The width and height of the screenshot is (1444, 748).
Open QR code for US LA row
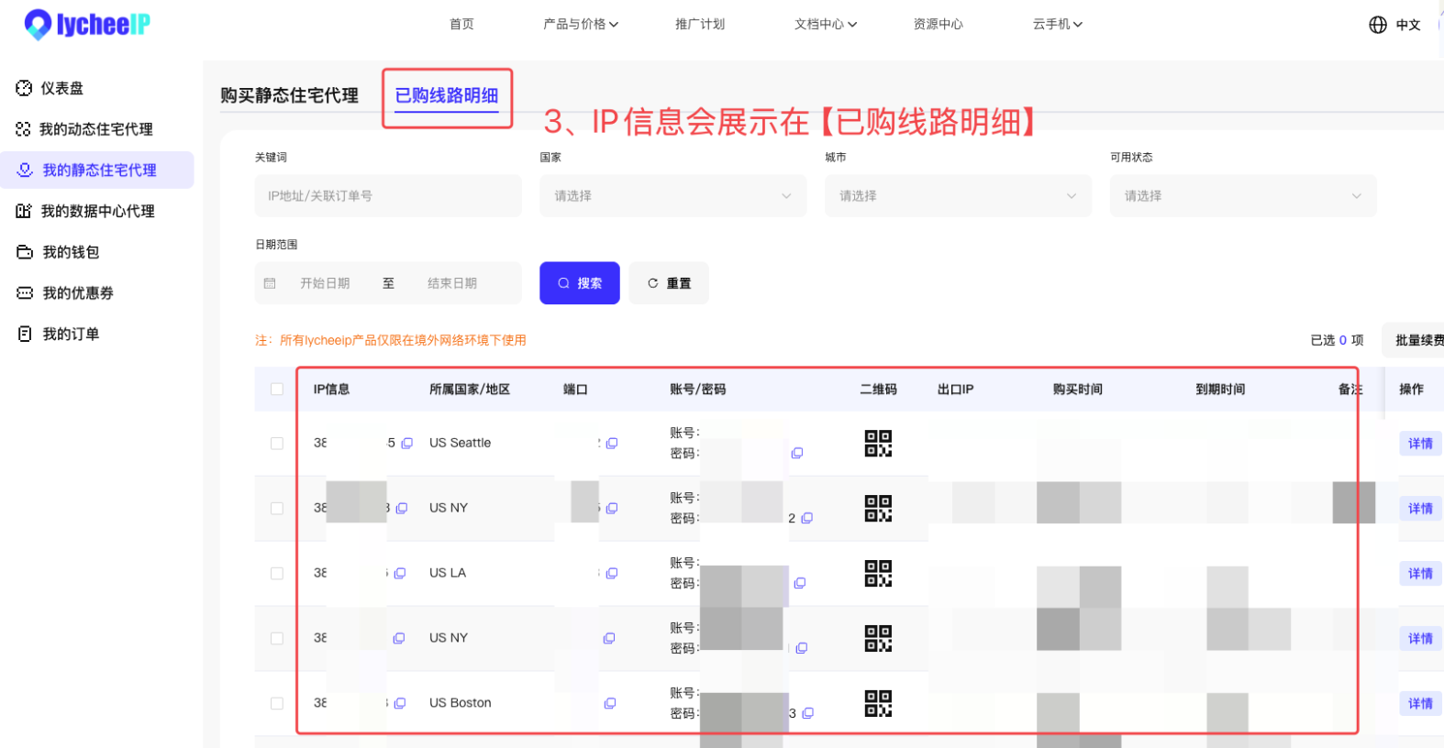click(877, 574)
